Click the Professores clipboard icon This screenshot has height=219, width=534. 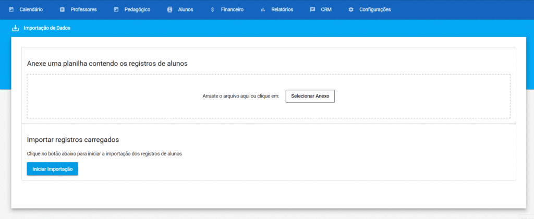63,9
